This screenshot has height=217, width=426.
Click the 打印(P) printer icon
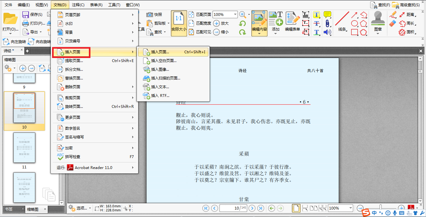coord(26,23)
